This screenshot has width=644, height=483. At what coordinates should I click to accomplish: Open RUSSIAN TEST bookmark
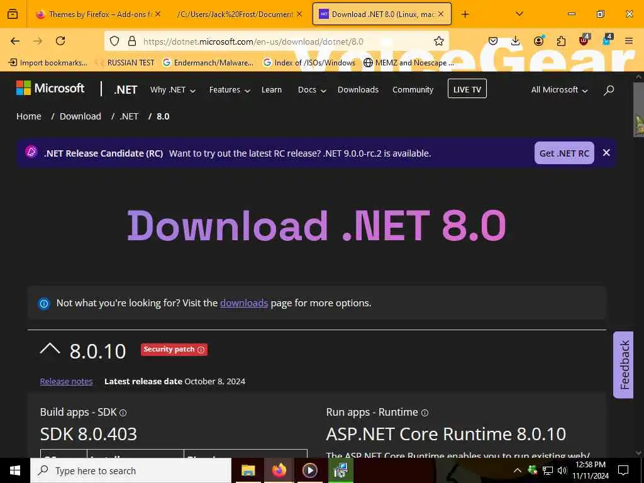click(125, 62)
